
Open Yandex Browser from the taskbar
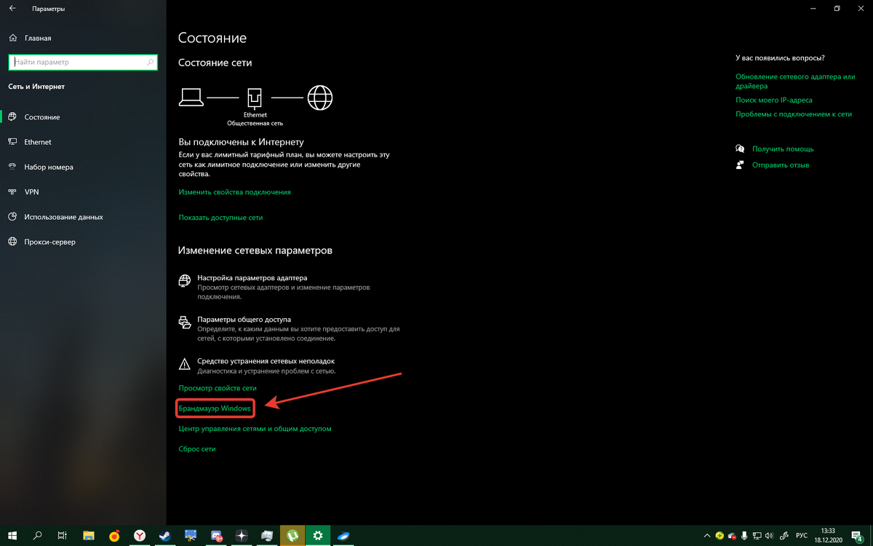pyautogui.click(x=140, y=535)
